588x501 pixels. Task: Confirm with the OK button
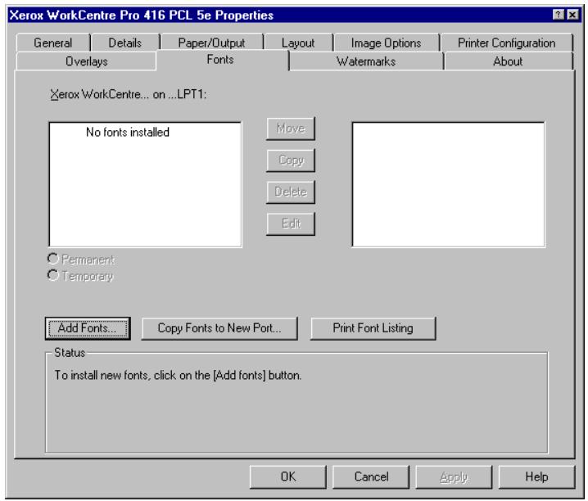288,476
